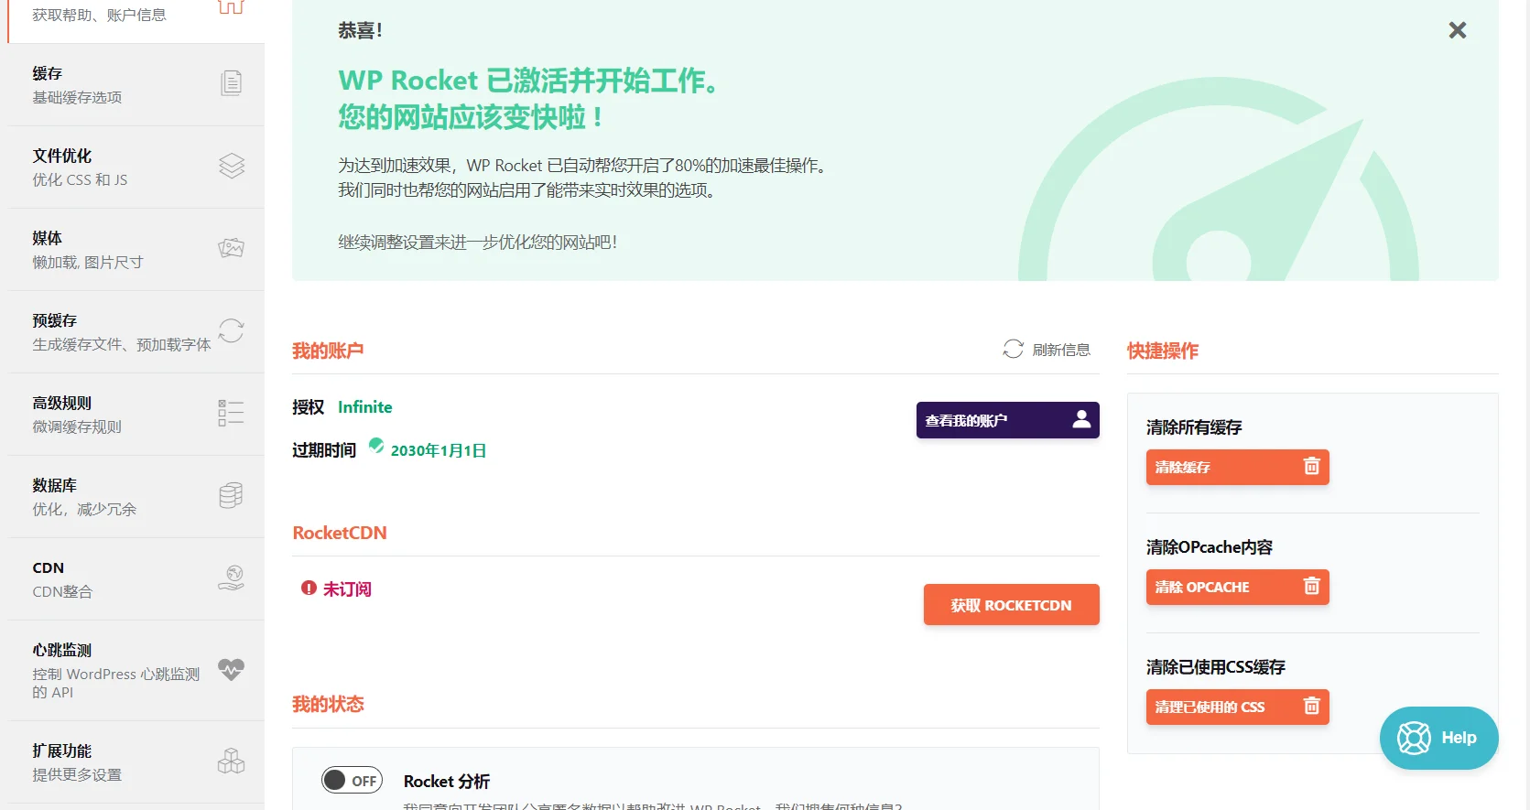Click the Rocket 分析 label
Viewport: 1530px width, 810px height.
coord(447,782)
